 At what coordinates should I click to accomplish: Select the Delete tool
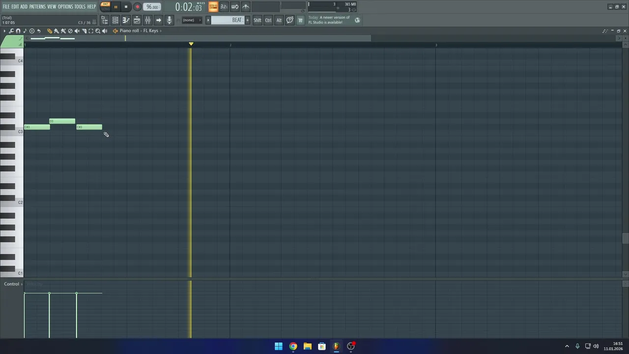(70, 30)
